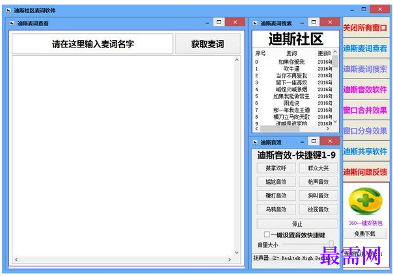The width and height of the screenshot is (393, 276).
Task: Click the song list's scroll-down arrow
Action: [335, 121]
